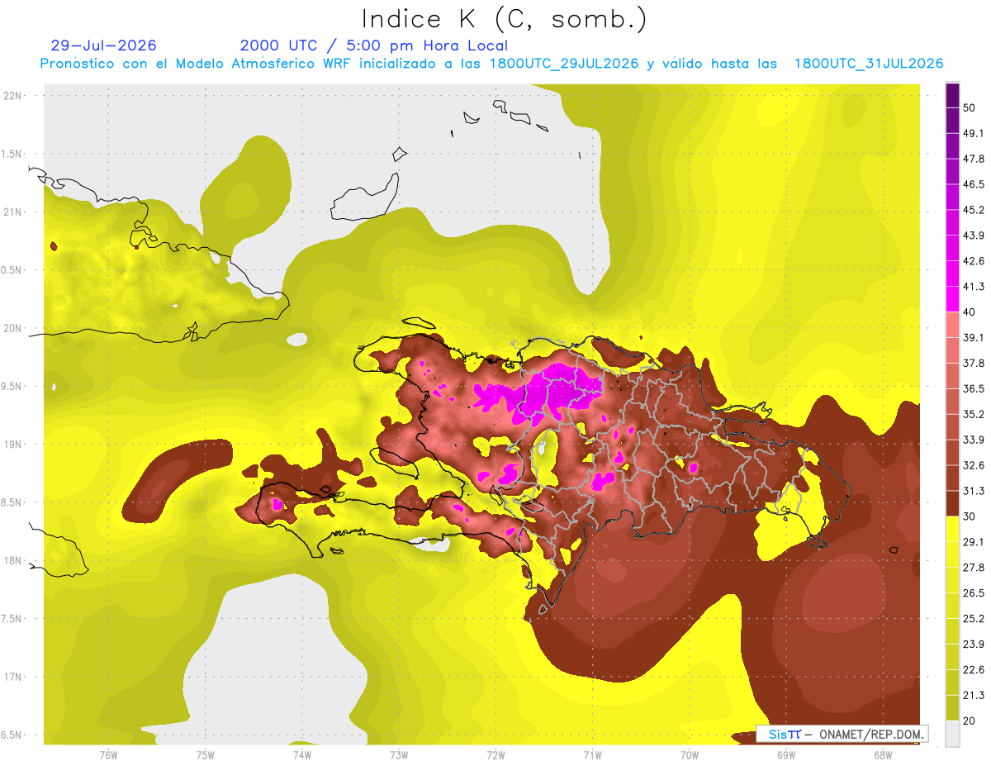Click legend value 46.5
The height and width of the screenshot is (766, 991).
pos(974,184)
